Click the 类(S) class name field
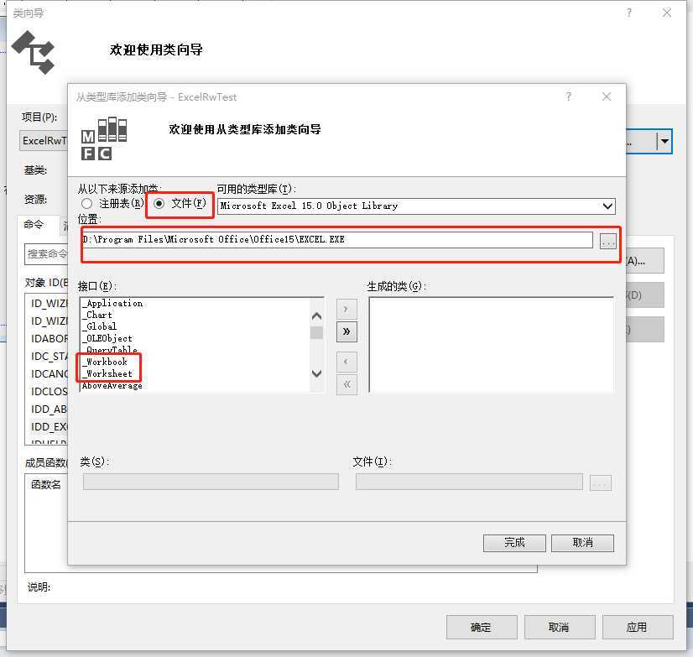 pos(211,482)
